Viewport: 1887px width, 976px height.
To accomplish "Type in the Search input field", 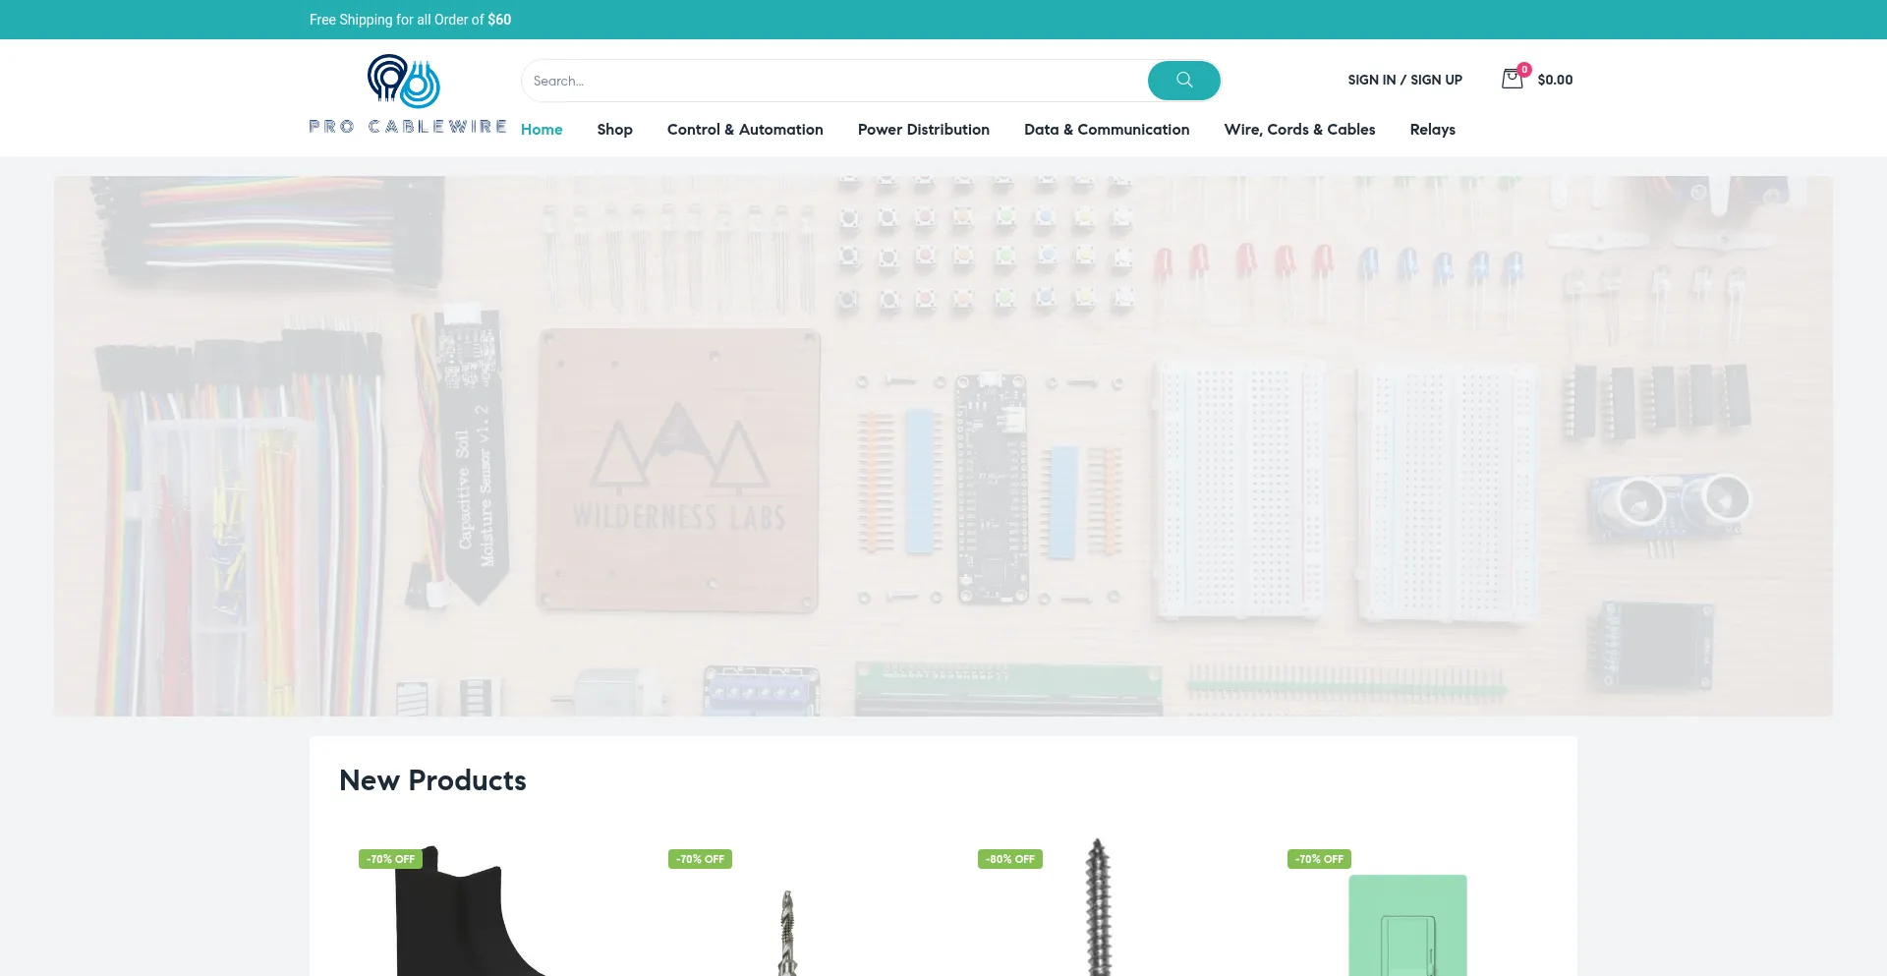I will coord(835,81).
